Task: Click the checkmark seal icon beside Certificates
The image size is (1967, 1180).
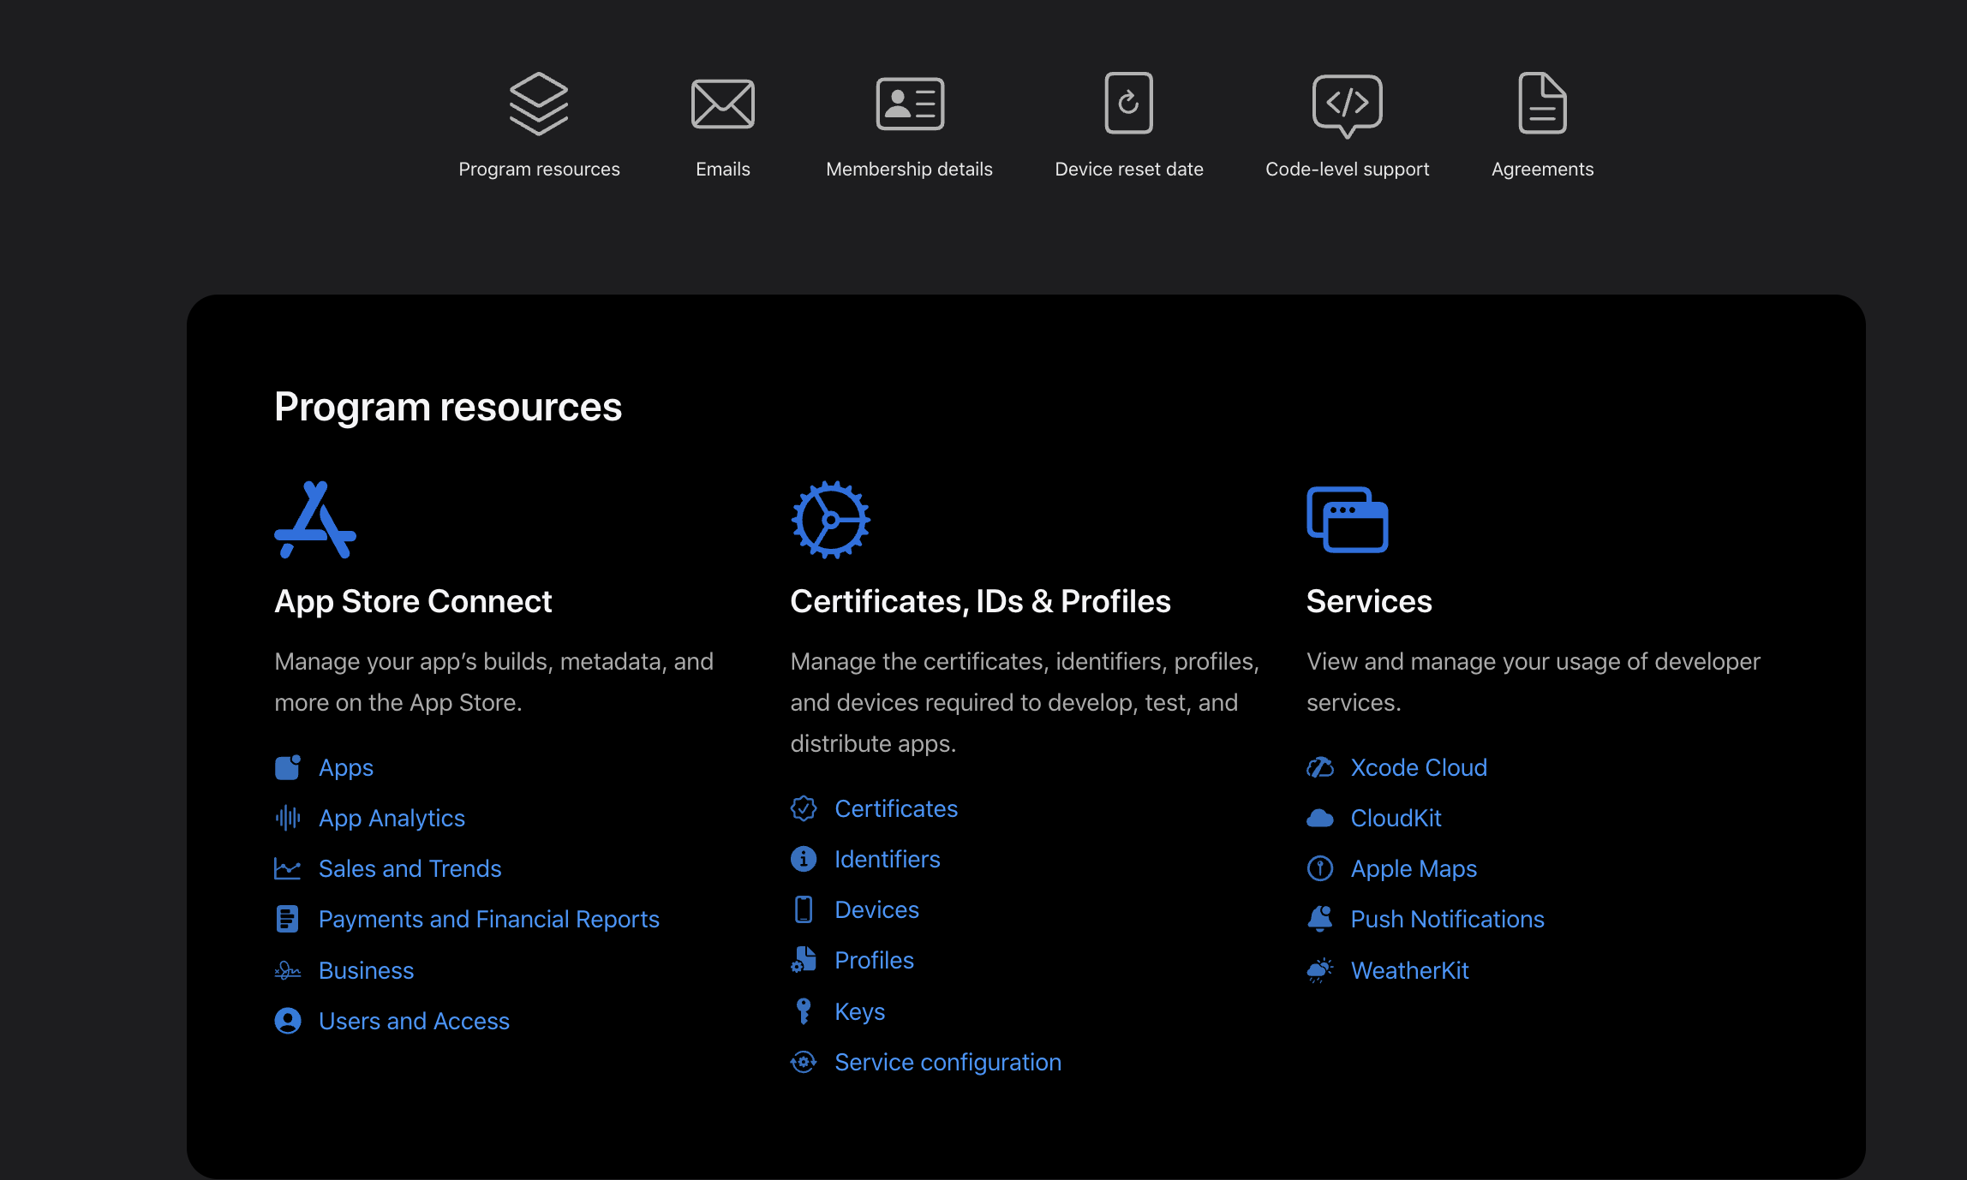Action: (x=804, y=808)
